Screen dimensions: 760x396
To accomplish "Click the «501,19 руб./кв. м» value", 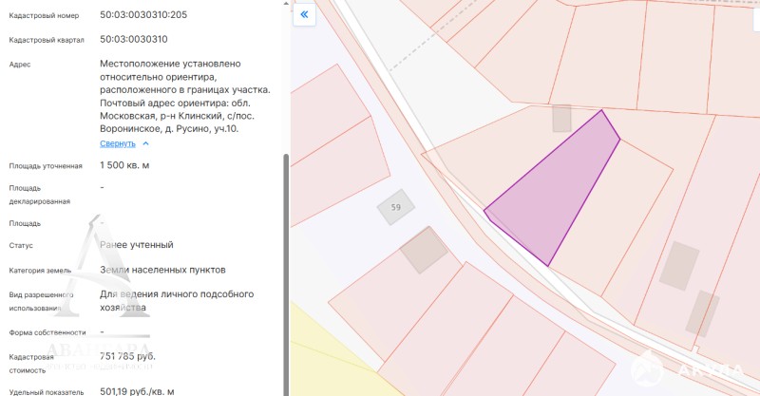I will tap(137, 390).
